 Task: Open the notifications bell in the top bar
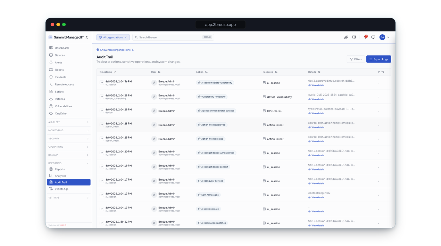pos(365,37)
